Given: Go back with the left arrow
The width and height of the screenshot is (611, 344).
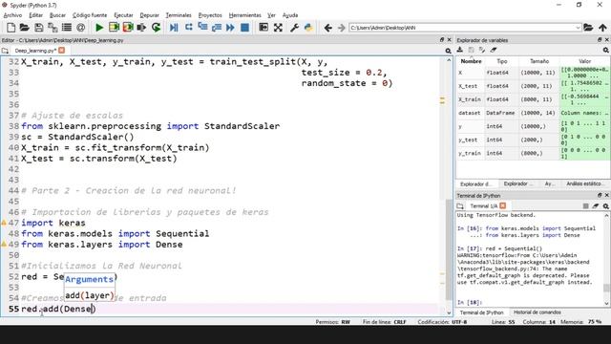Looking at the screenshot, I should [328, 28].
